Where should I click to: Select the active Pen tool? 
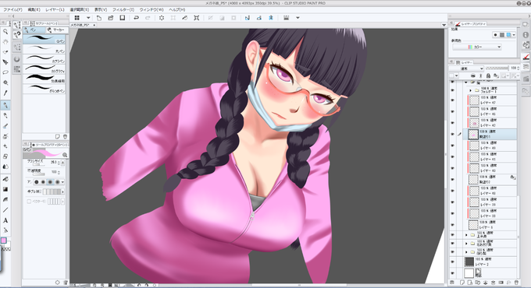click(5, 105)
